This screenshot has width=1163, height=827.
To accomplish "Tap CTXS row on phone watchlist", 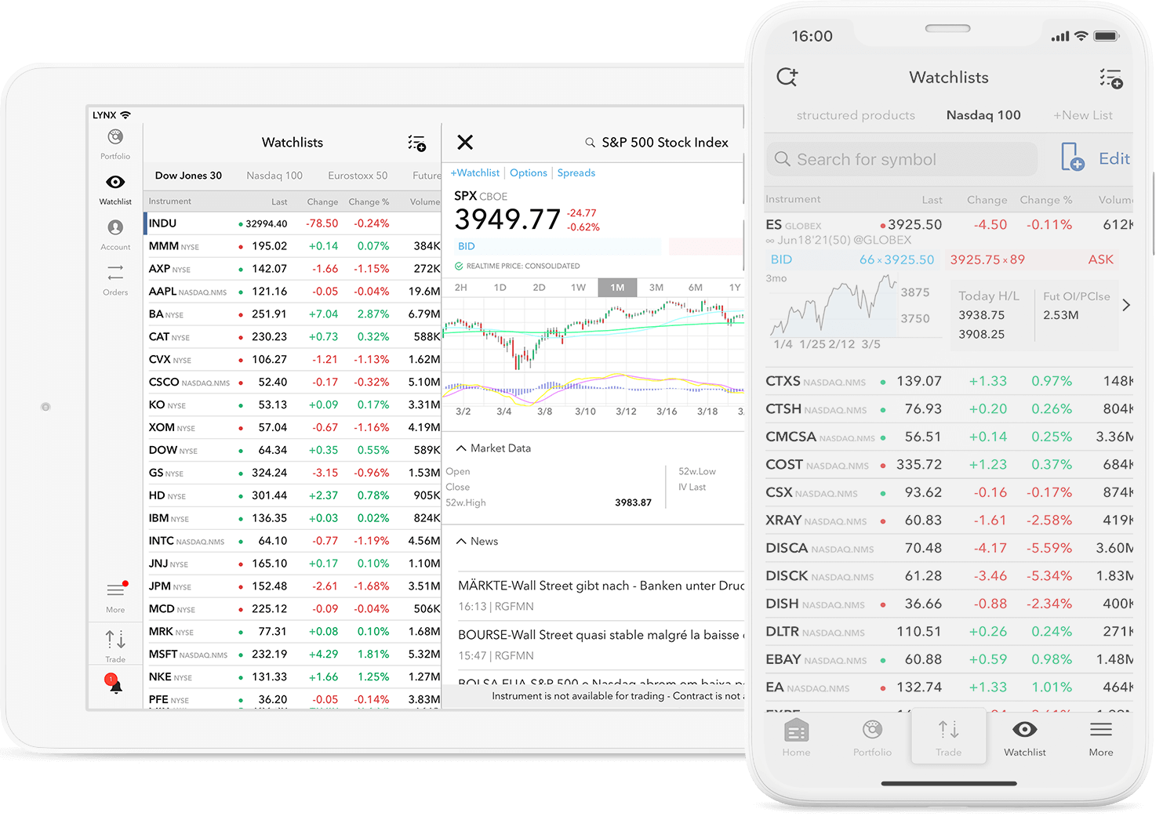I will pyautogui.click(x=949, y=382).
